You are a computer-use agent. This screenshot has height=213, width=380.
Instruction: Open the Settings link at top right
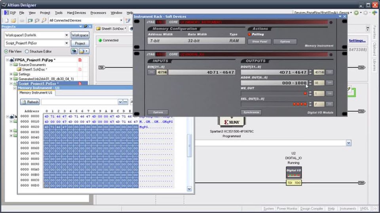[x=357, y=41]
